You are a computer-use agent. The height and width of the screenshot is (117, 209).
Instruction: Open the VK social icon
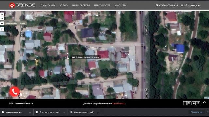coord(194,103)
